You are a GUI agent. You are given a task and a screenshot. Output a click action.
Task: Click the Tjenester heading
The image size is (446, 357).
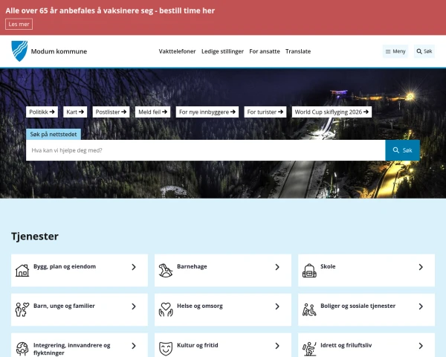click(x=35, y=237)
